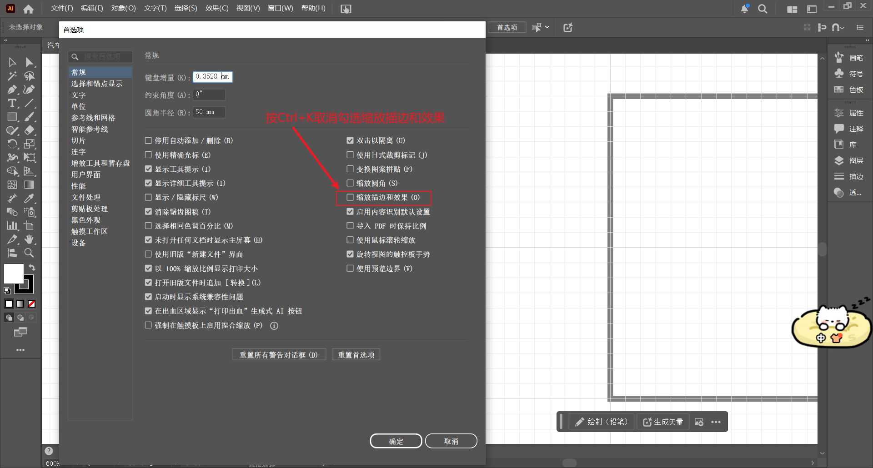Toggle 缩放圆角 (S) checkbox
Image resolution: width=873 pixels, height=468 pixels.
point(350,183)
